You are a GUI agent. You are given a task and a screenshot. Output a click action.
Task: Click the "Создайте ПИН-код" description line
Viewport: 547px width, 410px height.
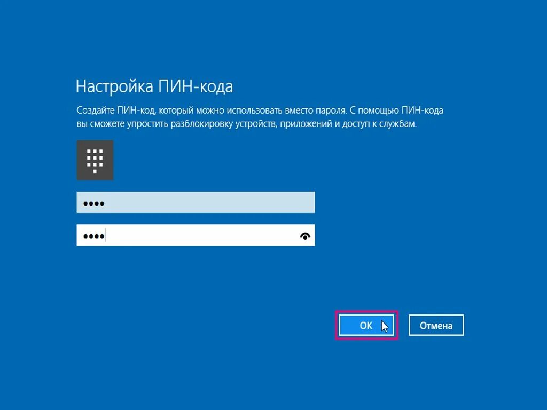click(x=260, y=111)
